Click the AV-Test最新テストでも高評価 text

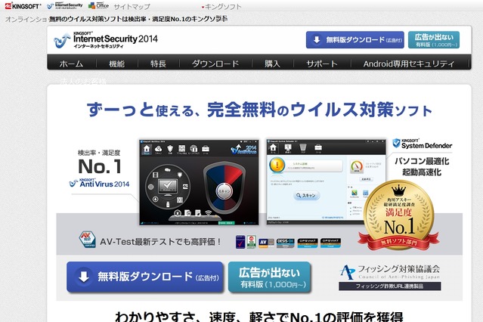[x=160, y=242]
